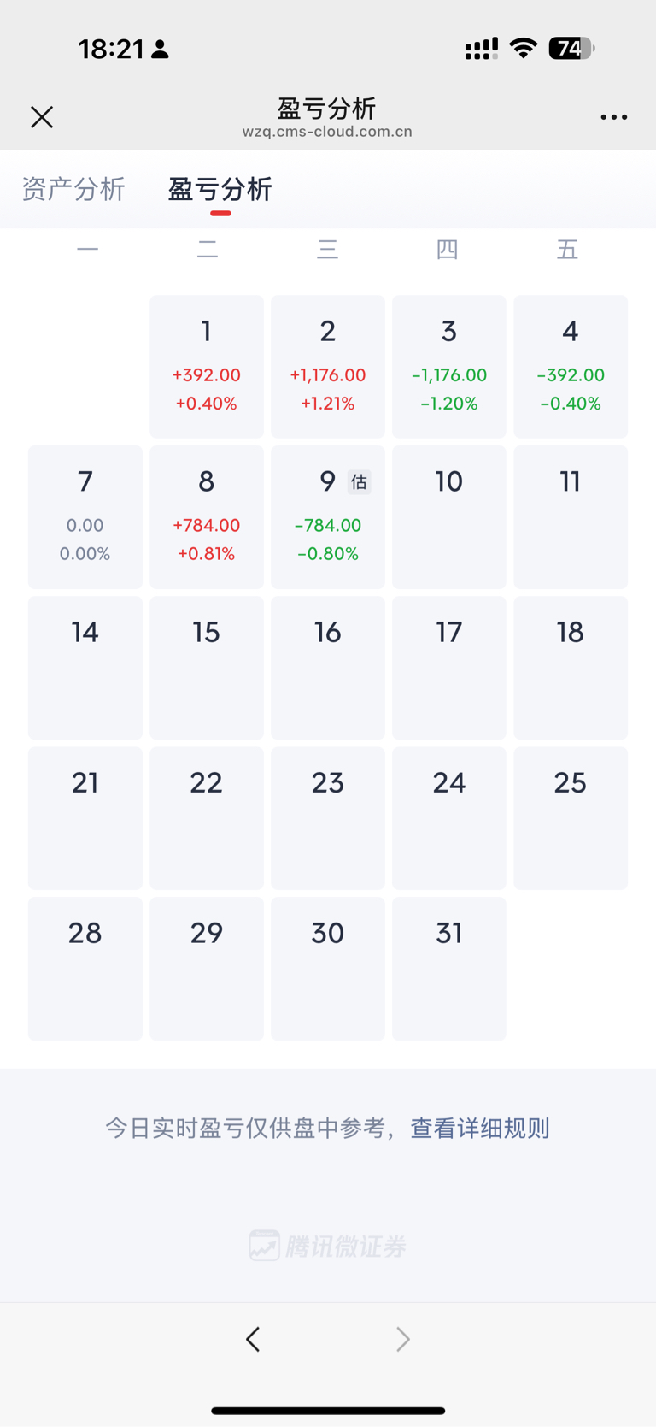The width and height of the screenshot is (656, 1427).
Task: Switch to the 资产分析 tab
Action: click(73, 189)
